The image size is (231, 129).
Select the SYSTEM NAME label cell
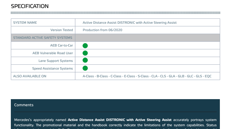click(43, 22)
